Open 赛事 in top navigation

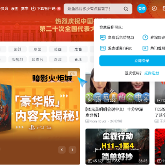pos(25,9)
